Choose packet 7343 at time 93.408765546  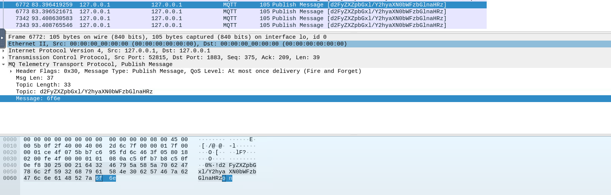tap(243, 25)
